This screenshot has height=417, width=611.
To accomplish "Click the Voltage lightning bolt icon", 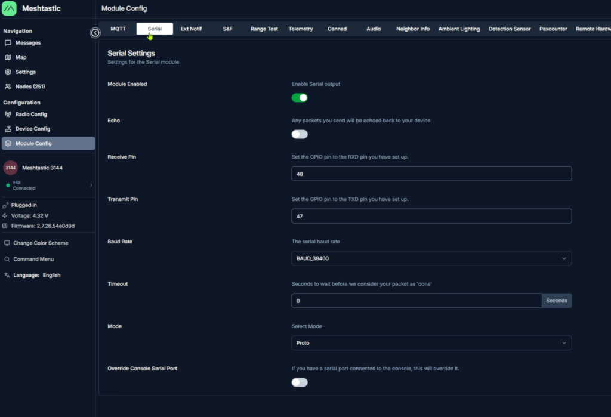I will click(5, 215).
